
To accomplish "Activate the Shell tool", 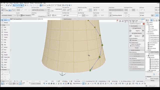I will tap(5, 52).
